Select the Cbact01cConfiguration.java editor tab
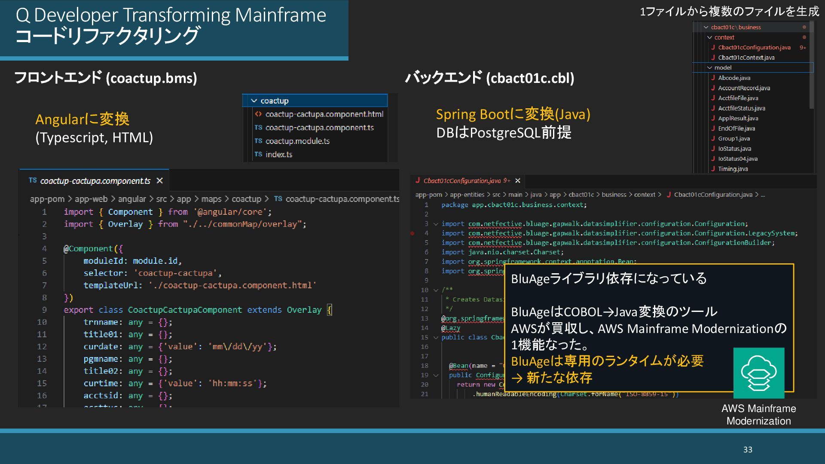 pyautogui.click(x=462, y=181)
